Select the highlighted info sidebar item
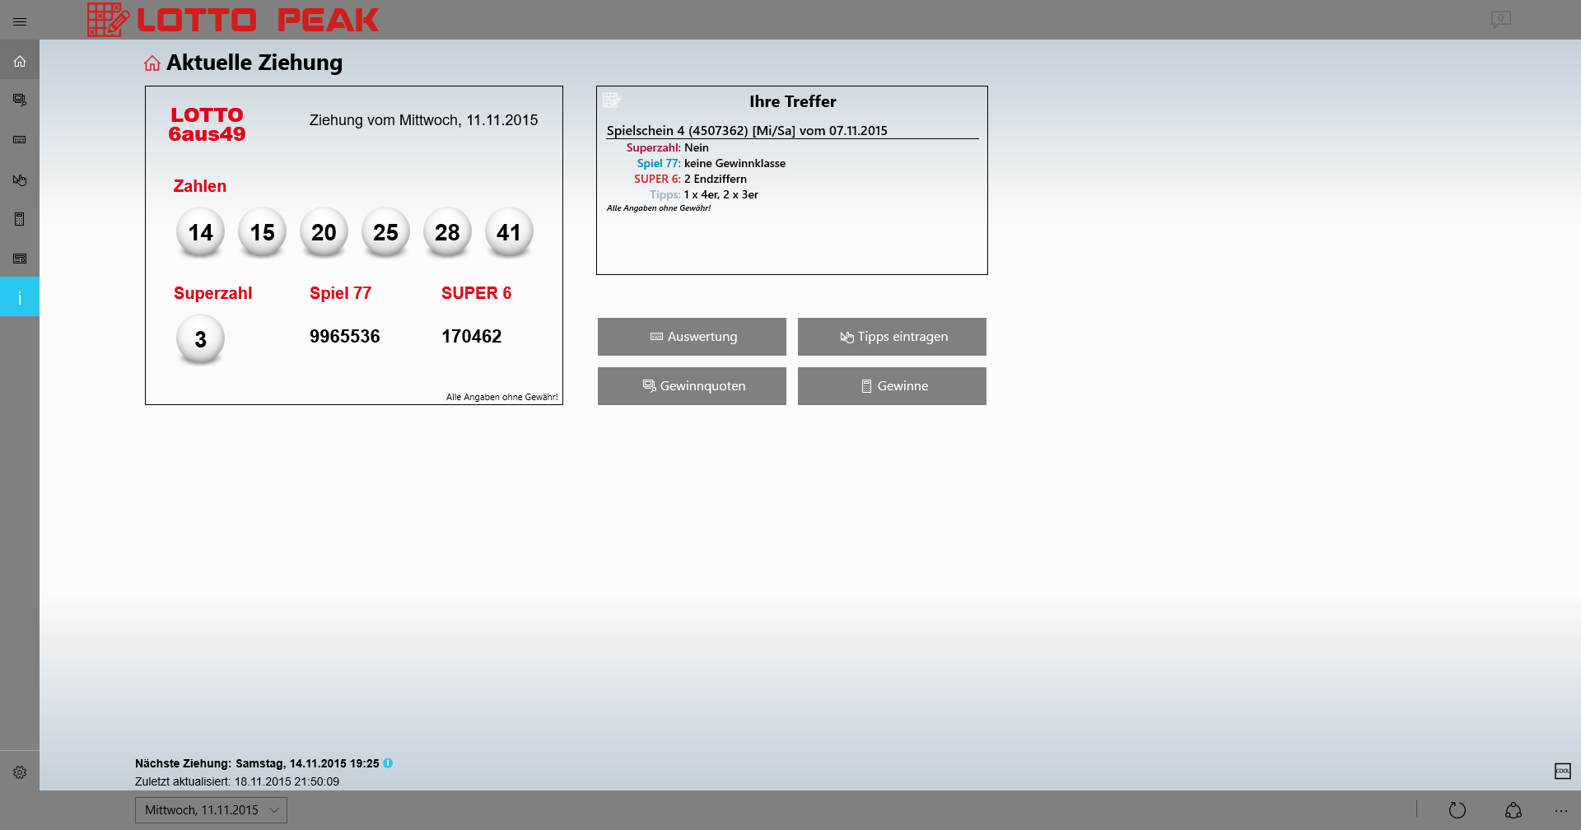The image size is (1581, 830). 20,297
